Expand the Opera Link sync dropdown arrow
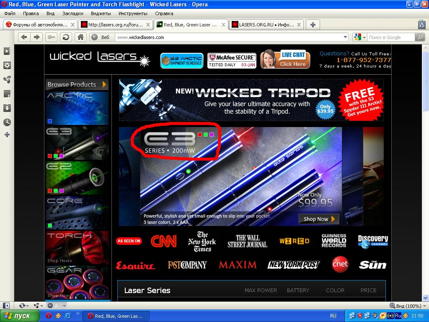The height and width of the screenshot is (322, 429). point(27,306)
